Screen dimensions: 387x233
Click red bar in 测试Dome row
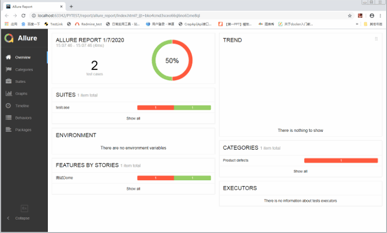[x=155, y=178]
